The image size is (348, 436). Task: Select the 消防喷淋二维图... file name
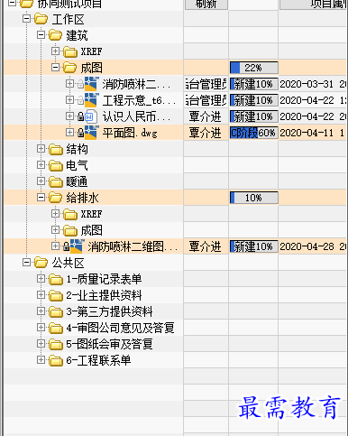pyautogui.click(x=133, y=246)
